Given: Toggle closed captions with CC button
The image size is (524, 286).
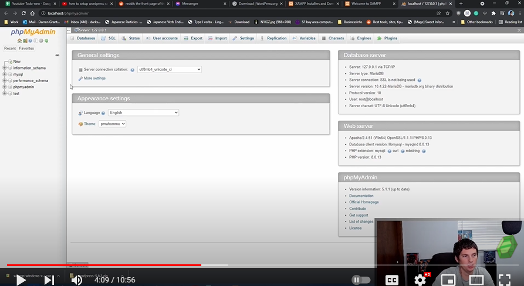Looking at the screenshot, I should tap(391, 280).
